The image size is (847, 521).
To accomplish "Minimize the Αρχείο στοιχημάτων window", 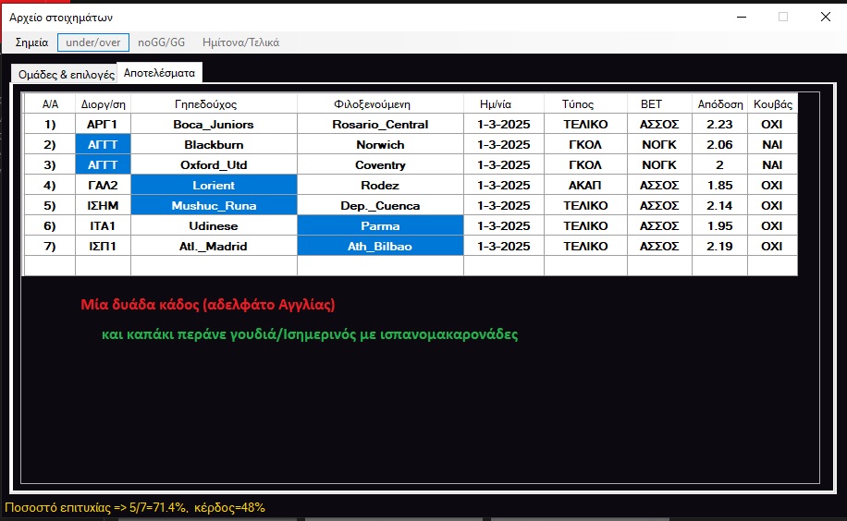I will coord(741,17).
